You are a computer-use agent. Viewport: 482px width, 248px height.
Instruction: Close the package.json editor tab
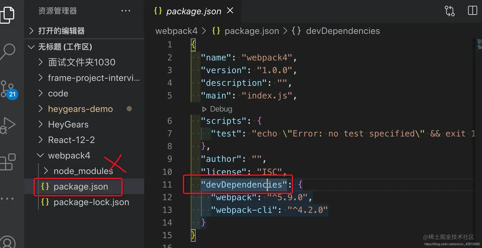[x=230, y=11]
